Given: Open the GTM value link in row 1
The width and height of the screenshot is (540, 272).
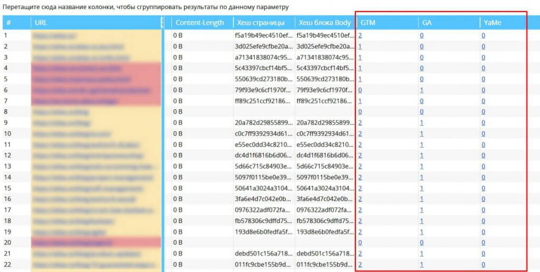Looking at the screenshot, I should coord(360,35).
